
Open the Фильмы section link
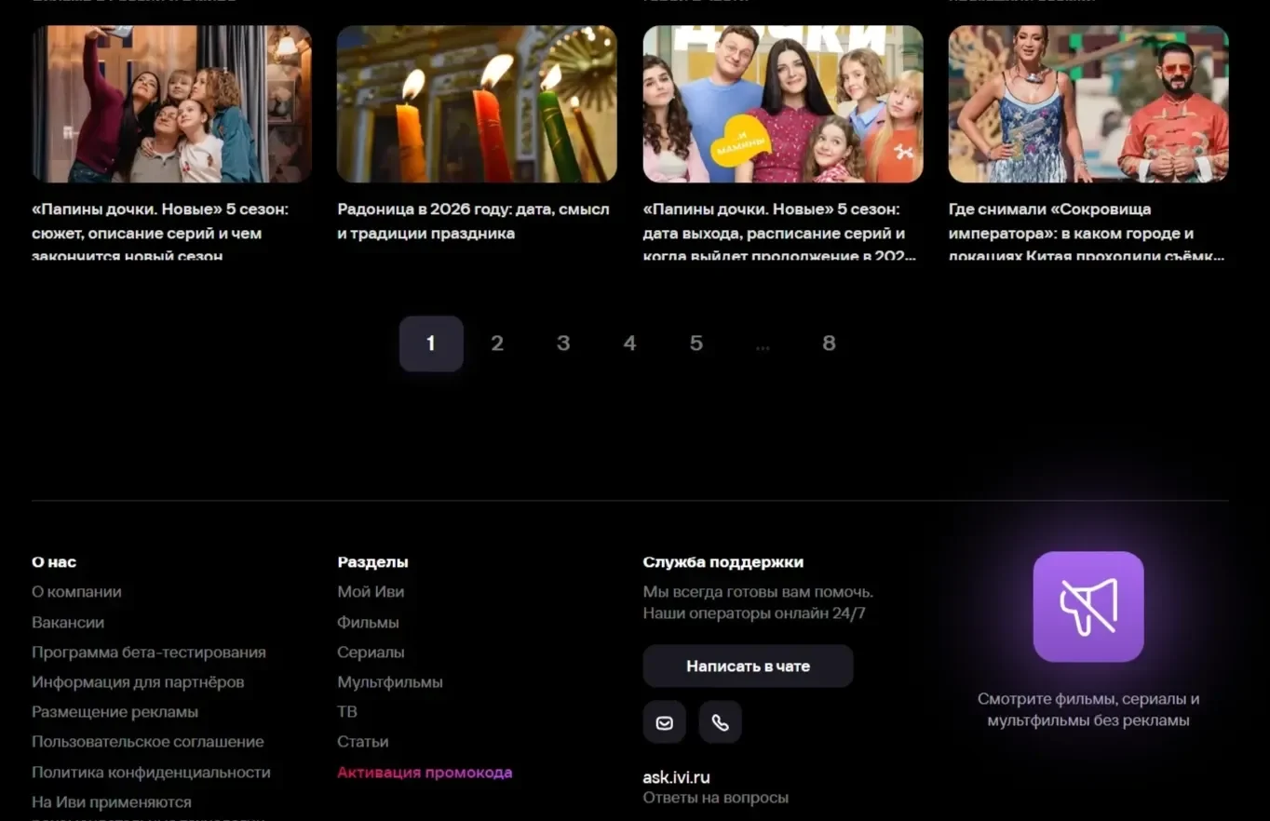pos(368,622)
